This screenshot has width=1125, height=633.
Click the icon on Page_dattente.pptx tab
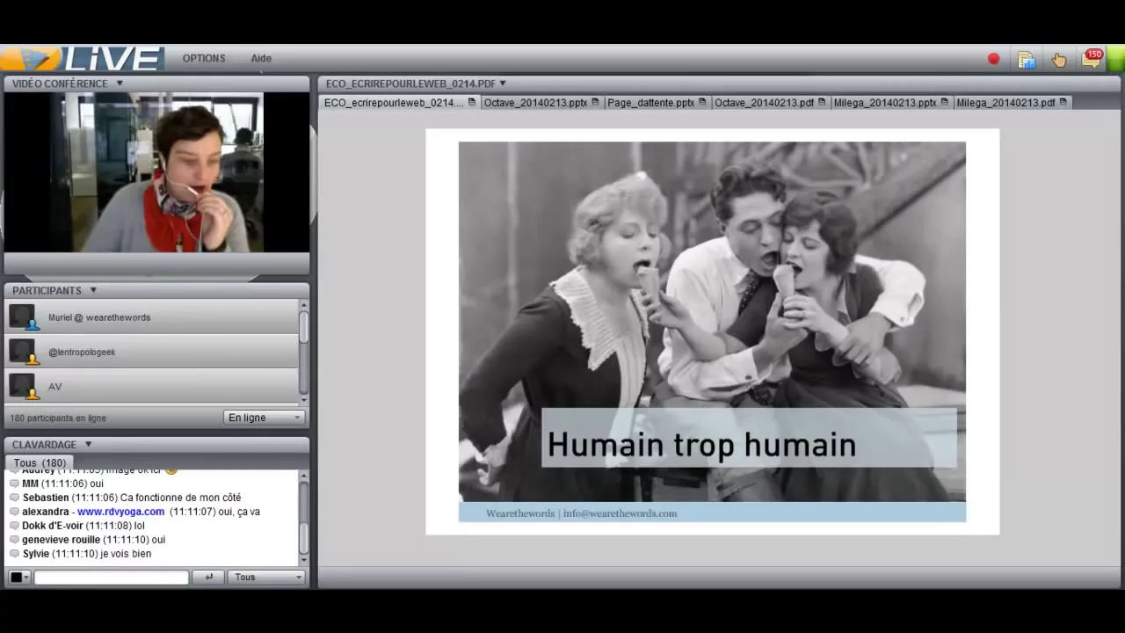[703, 103]
